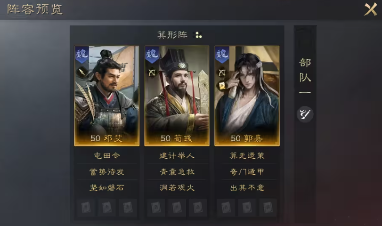Click the formation dots icon beside 箕形阵
382x226 pixels.
click(197, 35)
